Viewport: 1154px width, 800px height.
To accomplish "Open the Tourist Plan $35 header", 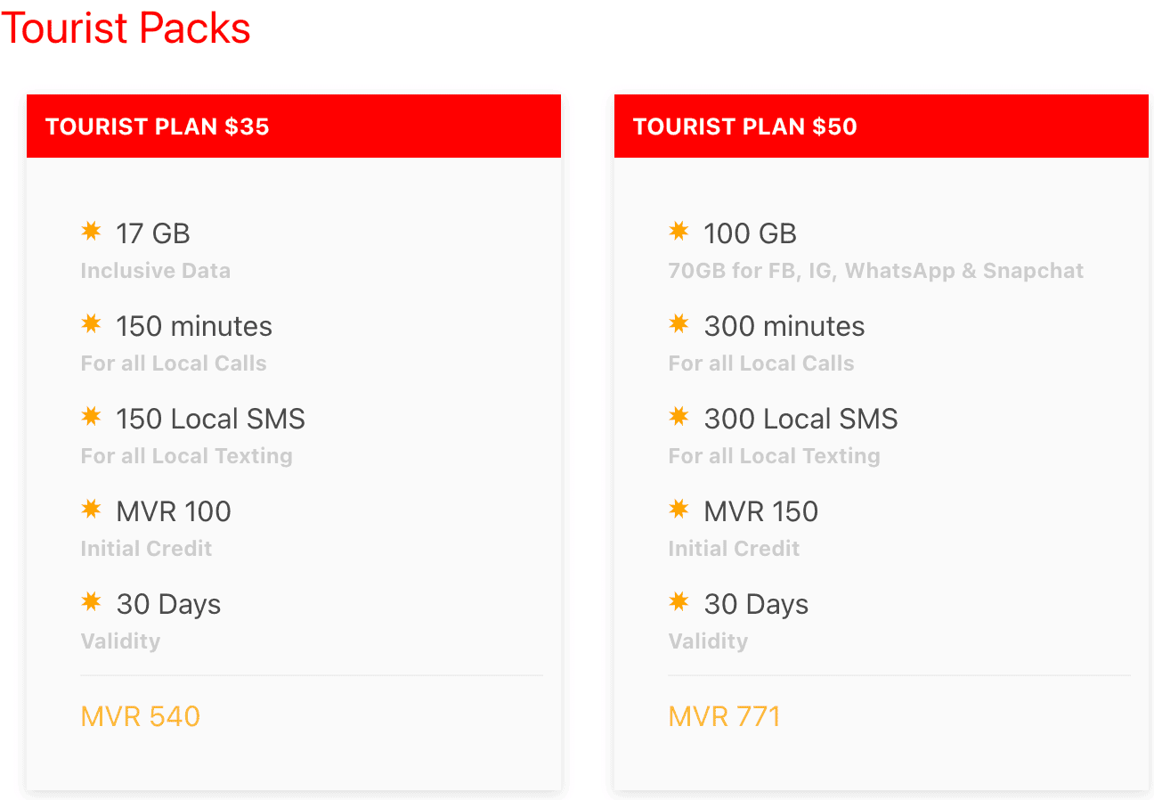I will (x=294, y=127).
